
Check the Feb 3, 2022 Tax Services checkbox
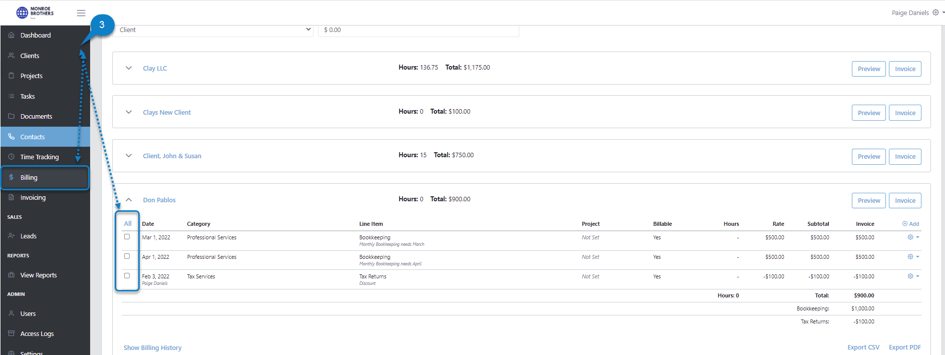click(127, 276)
